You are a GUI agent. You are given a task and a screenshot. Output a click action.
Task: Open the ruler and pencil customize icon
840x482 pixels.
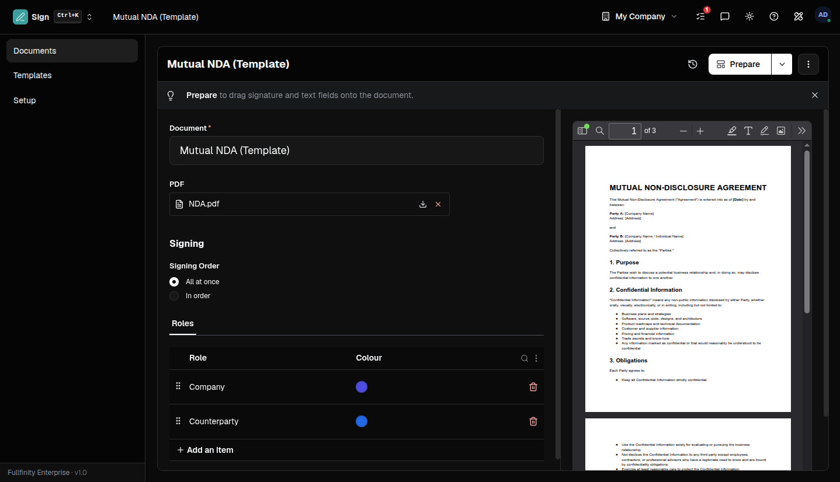click(x=799, y=16)
